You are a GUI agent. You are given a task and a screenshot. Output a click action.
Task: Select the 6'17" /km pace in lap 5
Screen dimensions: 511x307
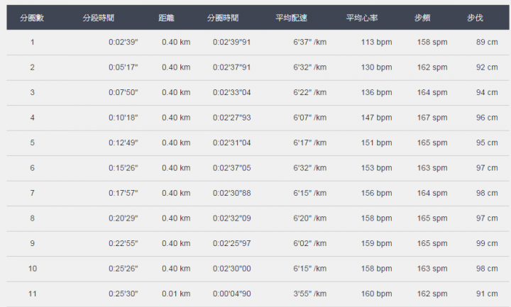click(x=310, y=143)
